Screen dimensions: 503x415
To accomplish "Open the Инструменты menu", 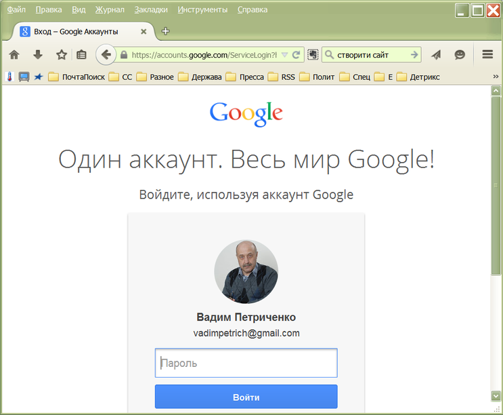I will [x=202, y=9].
